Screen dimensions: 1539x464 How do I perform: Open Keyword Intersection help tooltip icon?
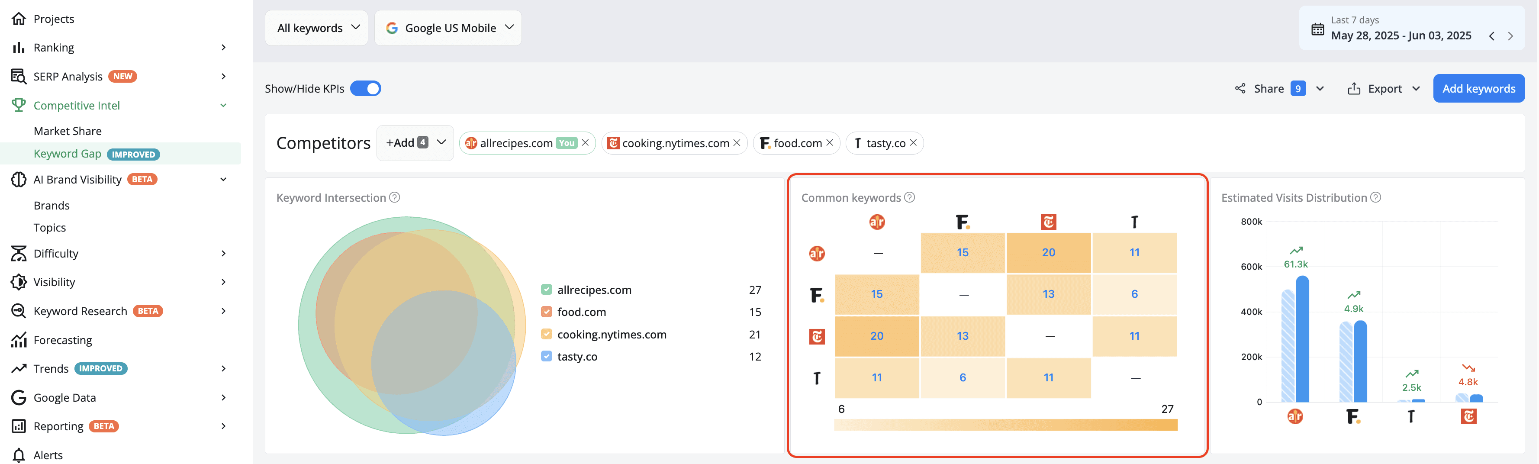pos(394,197)
